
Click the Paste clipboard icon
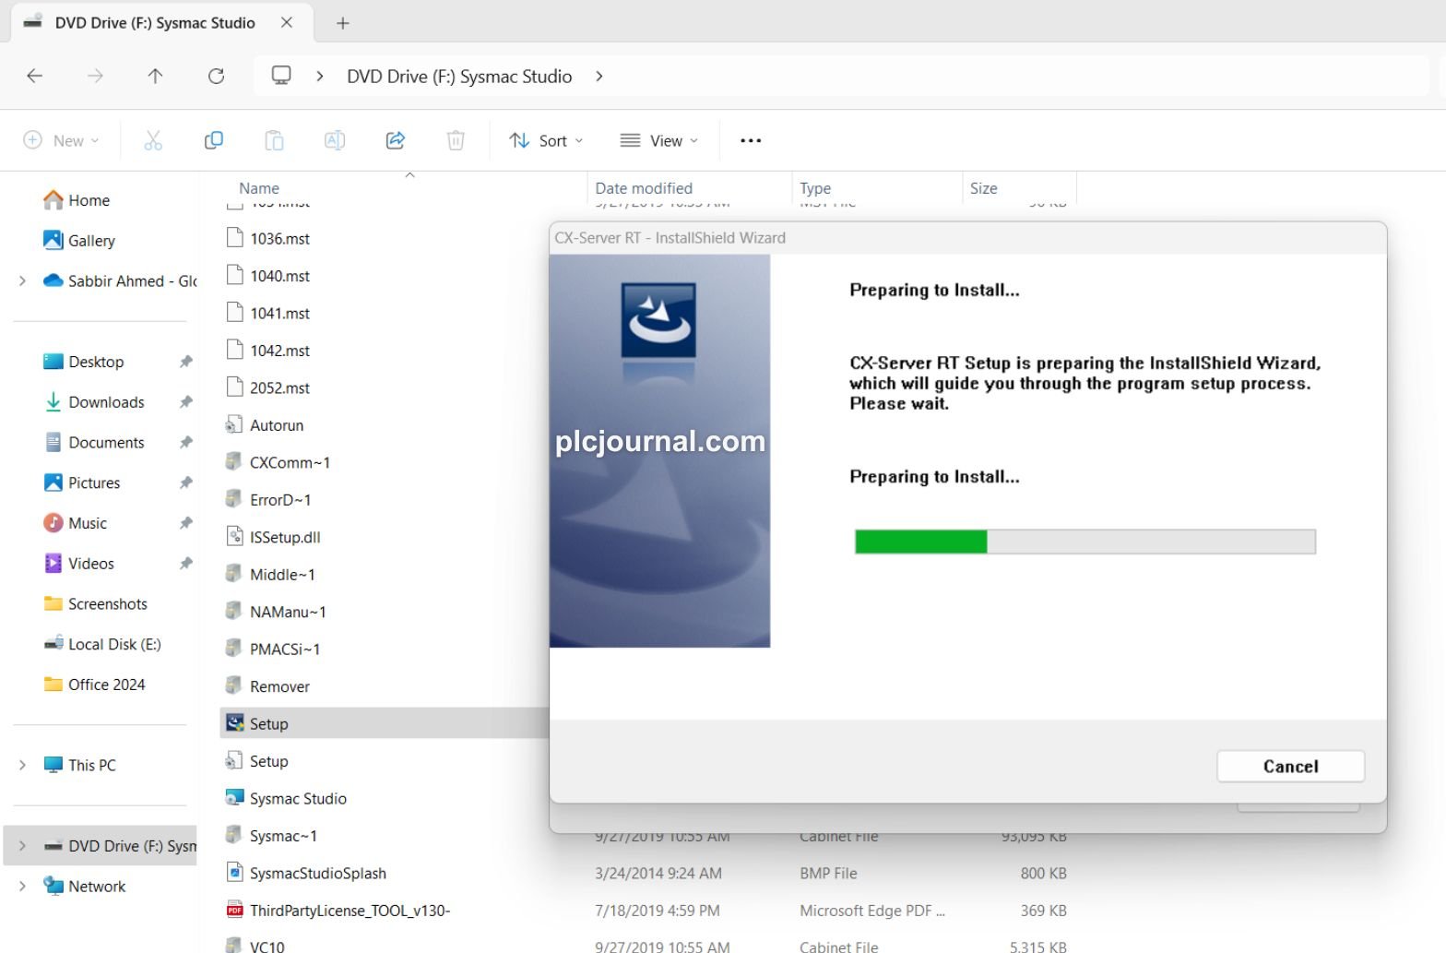274,140
